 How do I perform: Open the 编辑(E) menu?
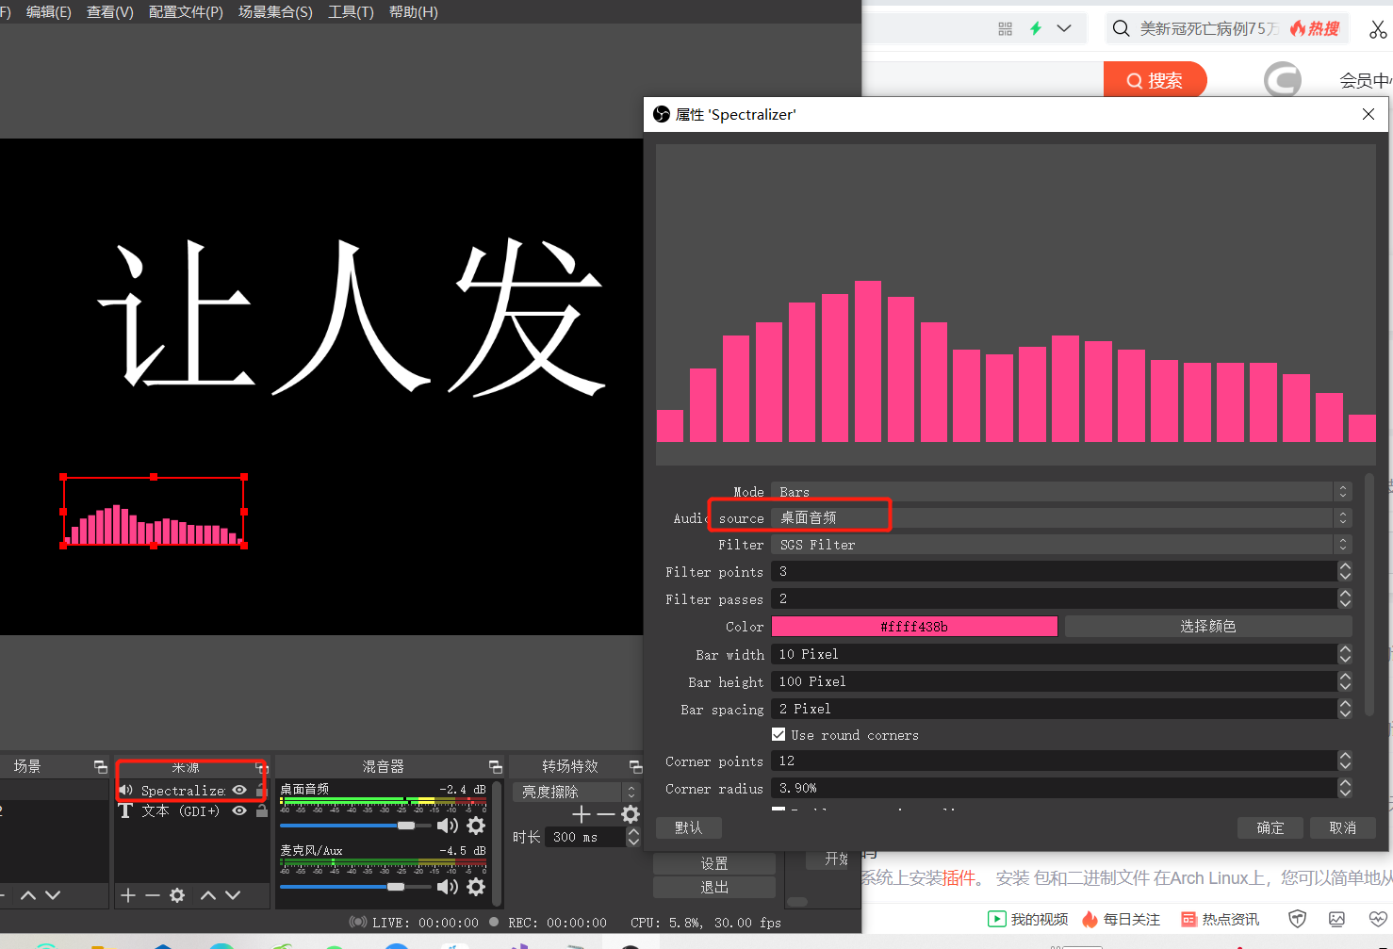(49, 12)
